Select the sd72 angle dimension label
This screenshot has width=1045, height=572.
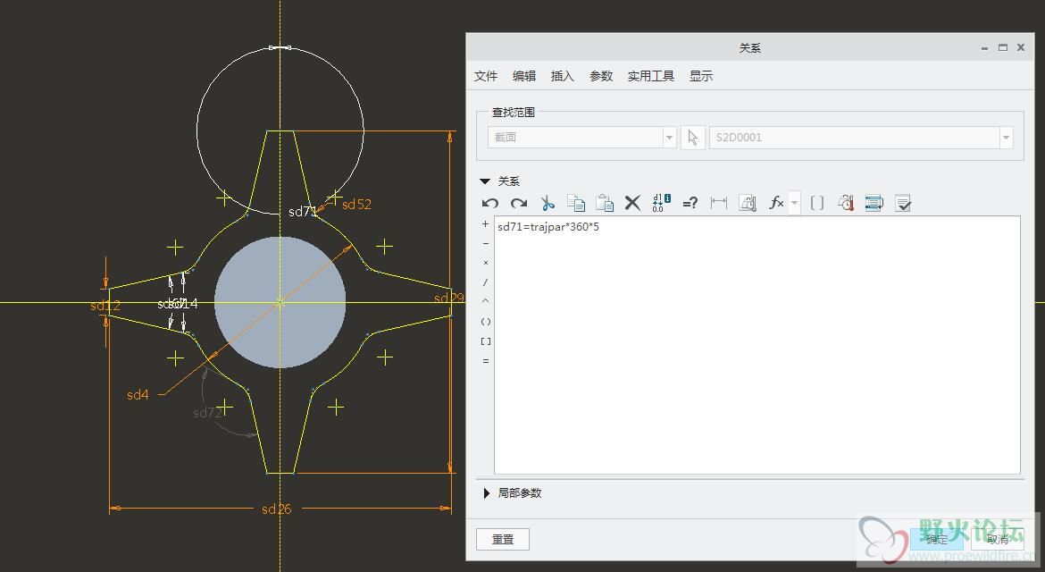[x=206, y=413]
